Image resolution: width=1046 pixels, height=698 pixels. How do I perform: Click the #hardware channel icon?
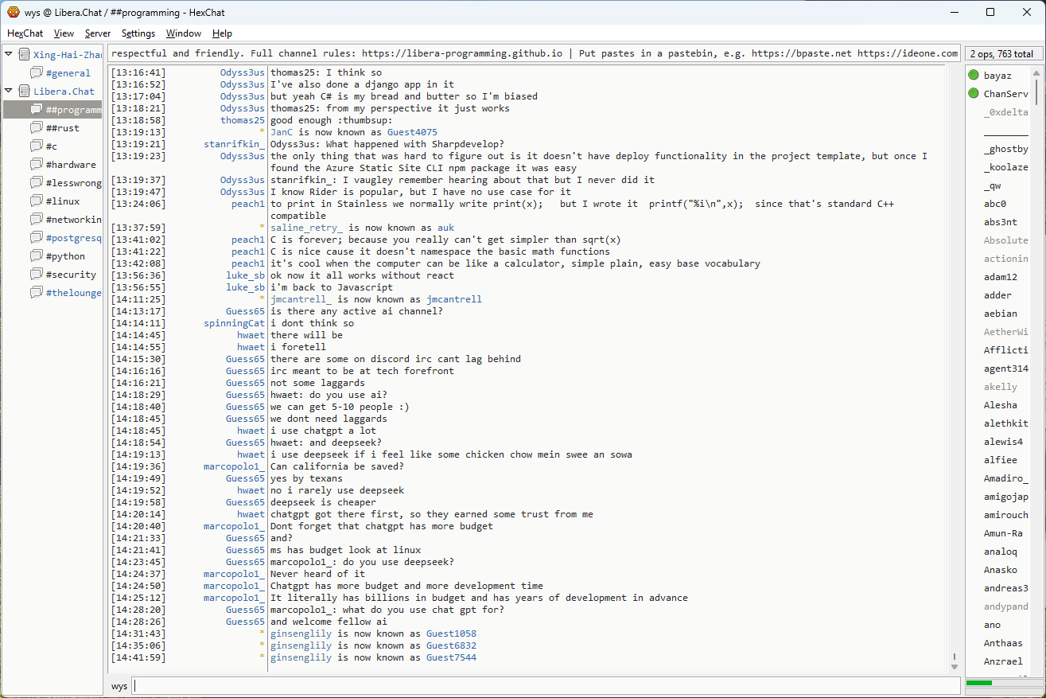coord(37,165)
